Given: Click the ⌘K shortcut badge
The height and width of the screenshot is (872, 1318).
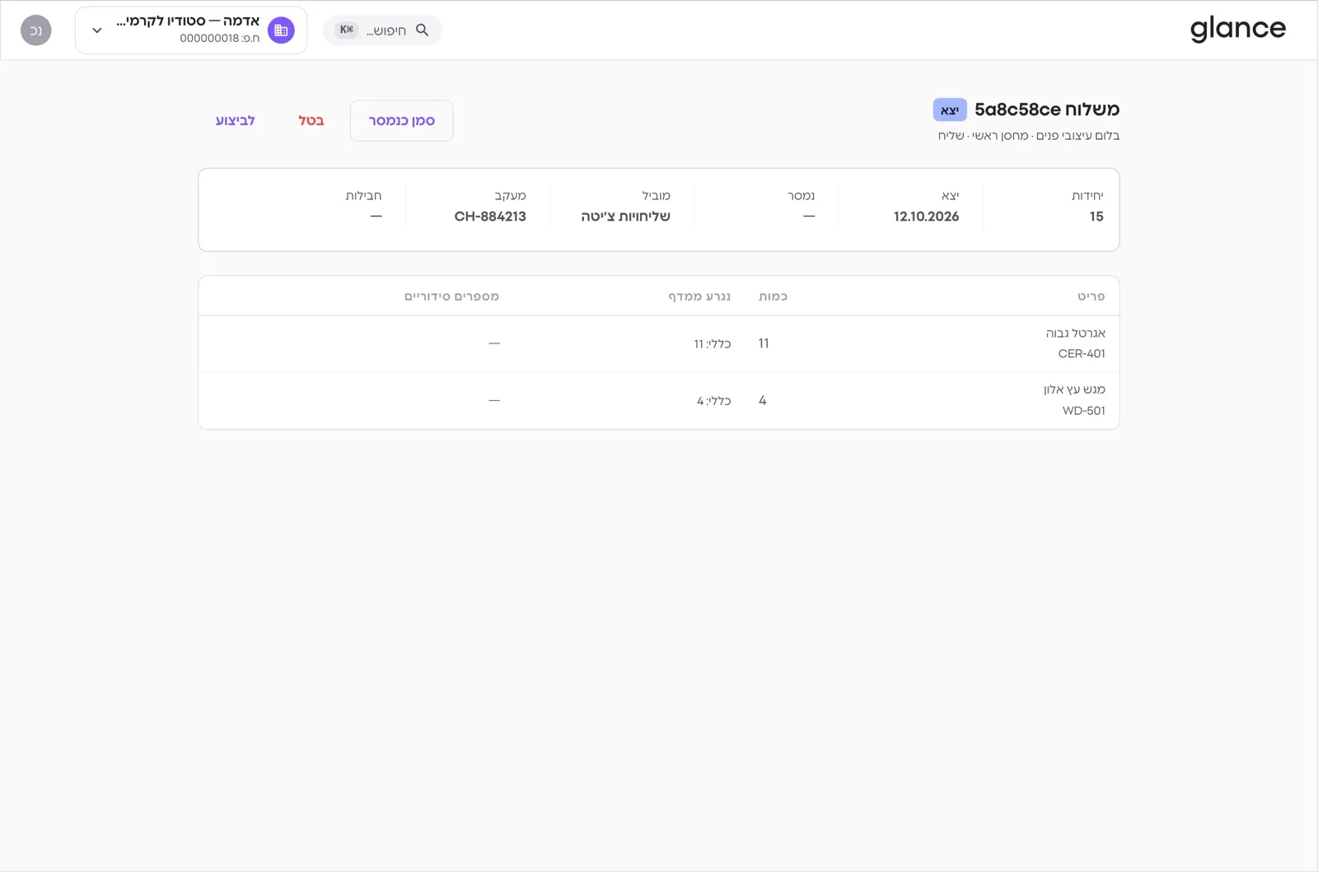Looking at the screenshot, I should tap(347, 30).
